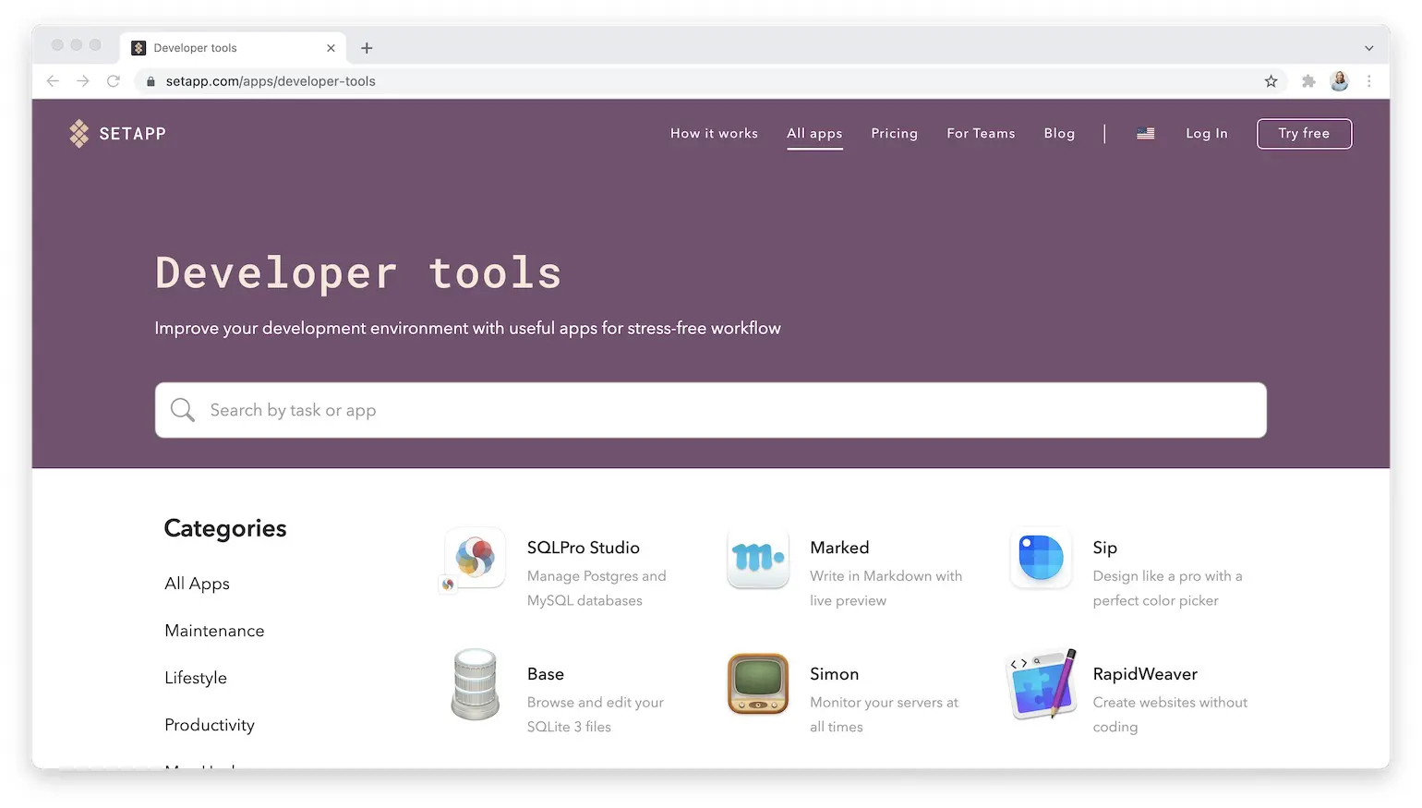Choose the Productivity category

point(209,725)
